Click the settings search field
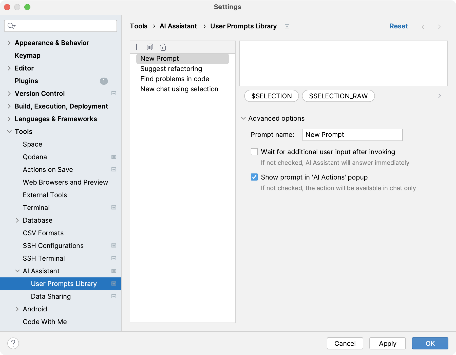The height and width of the screenshot is (355, 456). click(x=61, y=26)
